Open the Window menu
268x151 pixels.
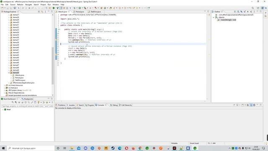tap(56, 5)
